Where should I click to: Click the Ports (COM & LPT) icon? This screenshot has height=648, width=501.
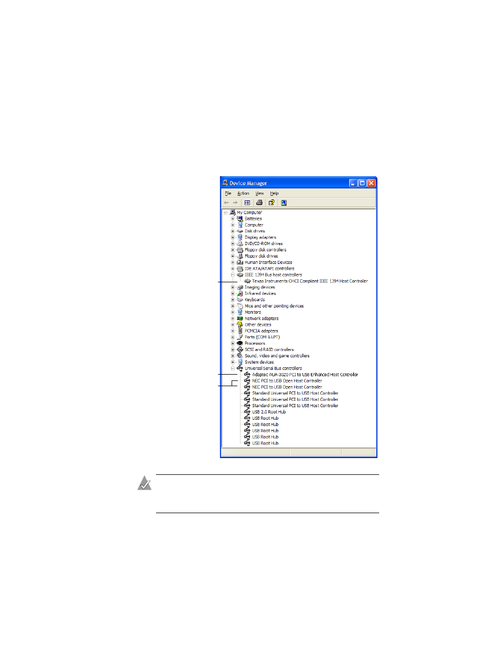point(240,337)
